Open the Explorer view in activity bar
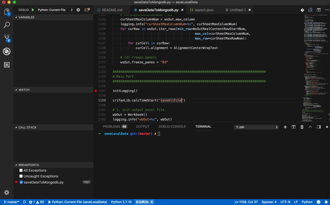 pyautogui.click(x=7, y=12)
